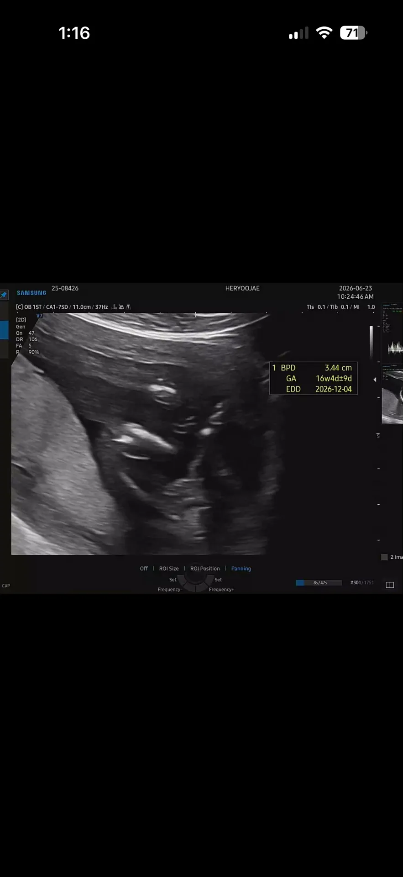Click the HAR harmonic status icon
The height and width of the screenshot is (877, 403).
(114, 307)
